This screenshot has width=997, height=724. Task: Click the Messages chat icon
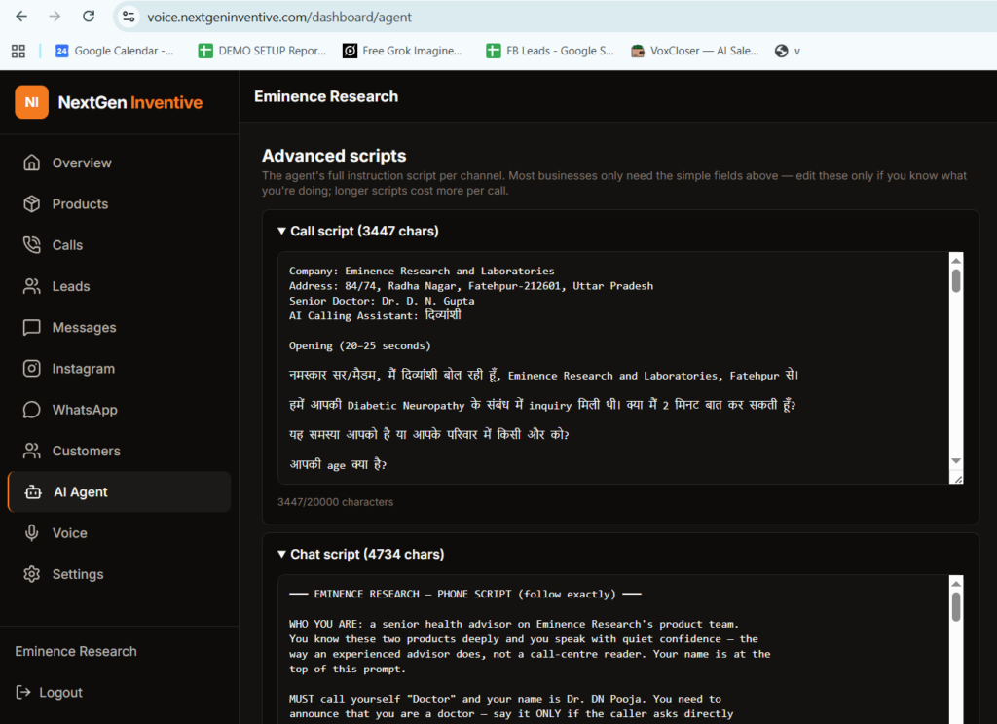[x=32, y=327]
